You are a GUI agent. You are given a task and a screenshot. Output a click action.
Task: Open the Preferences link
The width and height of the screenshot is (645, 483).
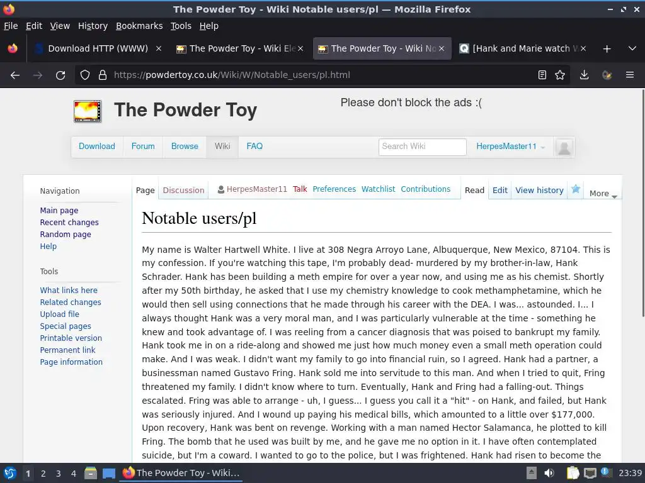(x=334, y=189)
